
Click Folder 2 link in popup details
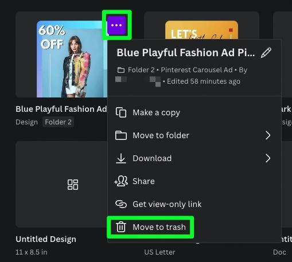[141, 70]
